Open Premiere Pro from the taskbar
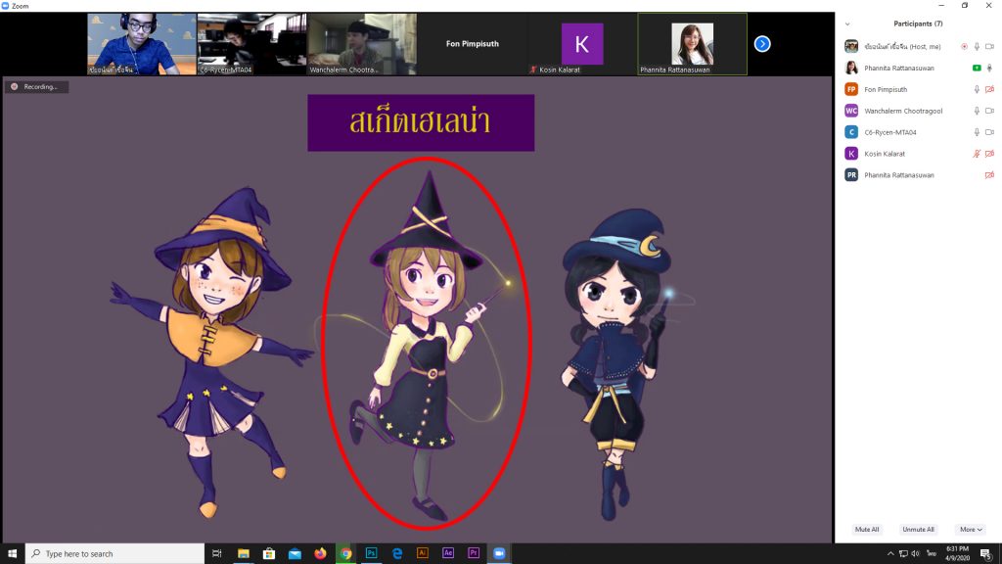 tap(474, 553)
